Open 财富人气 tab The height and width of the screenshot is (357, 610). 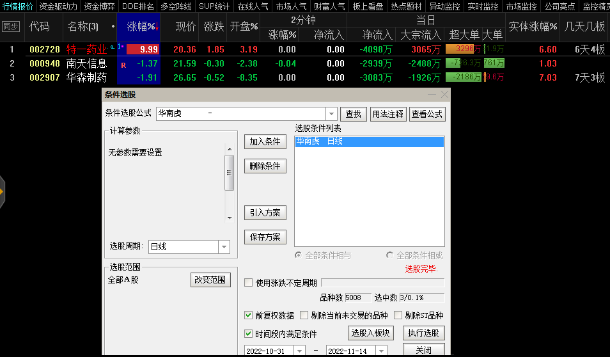329,6
